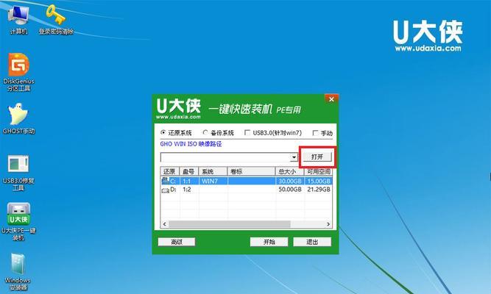Select the 备份系统 radio button

pyautogui.click(x=205, y=132)
